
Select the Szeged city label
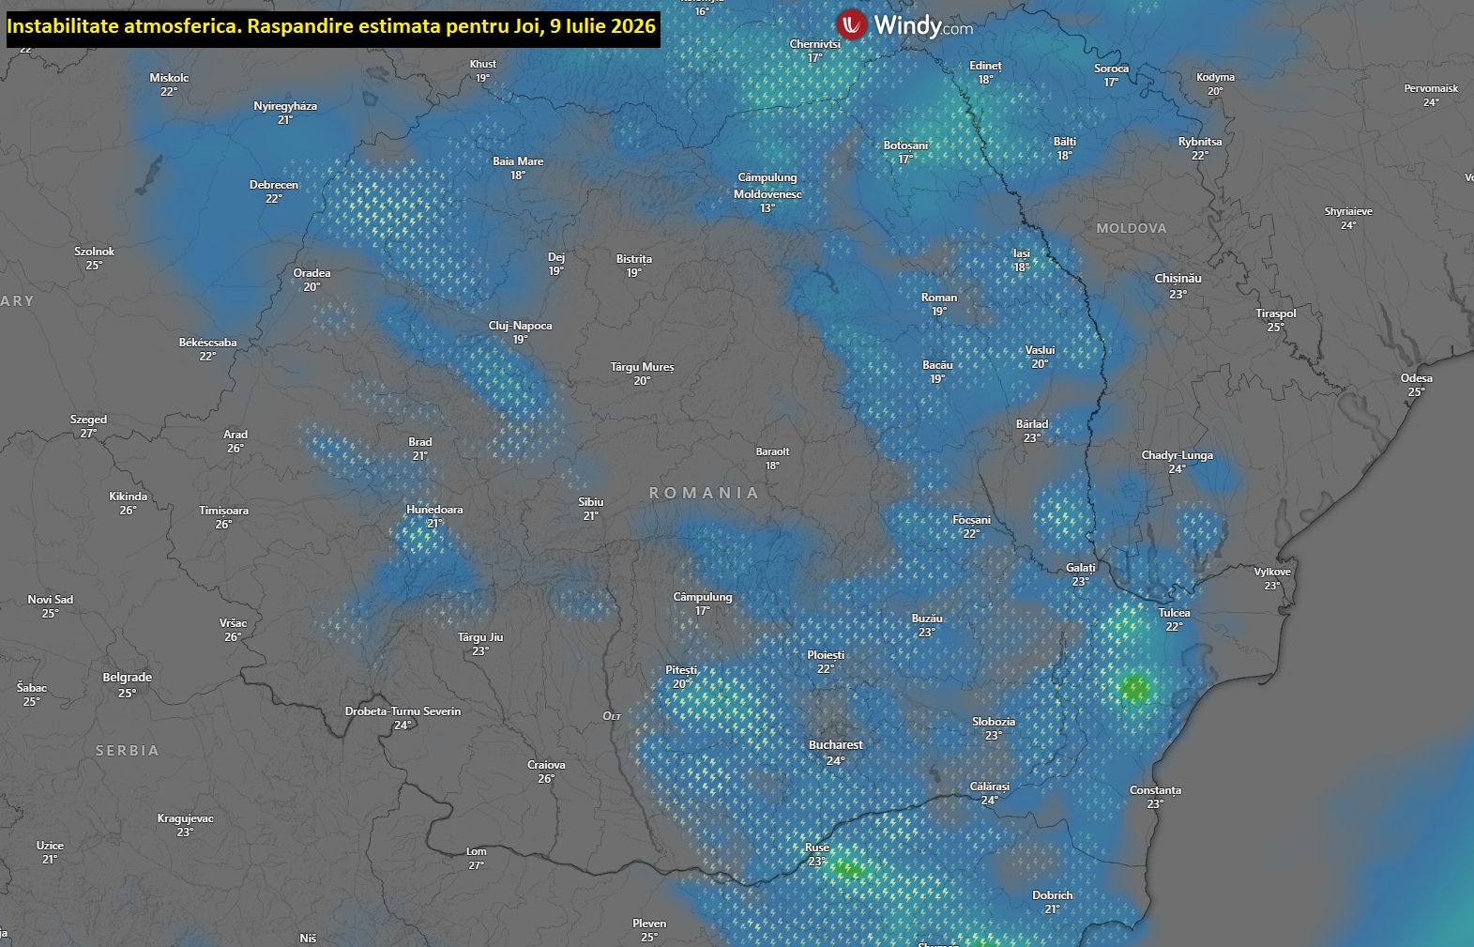(88, 420)
